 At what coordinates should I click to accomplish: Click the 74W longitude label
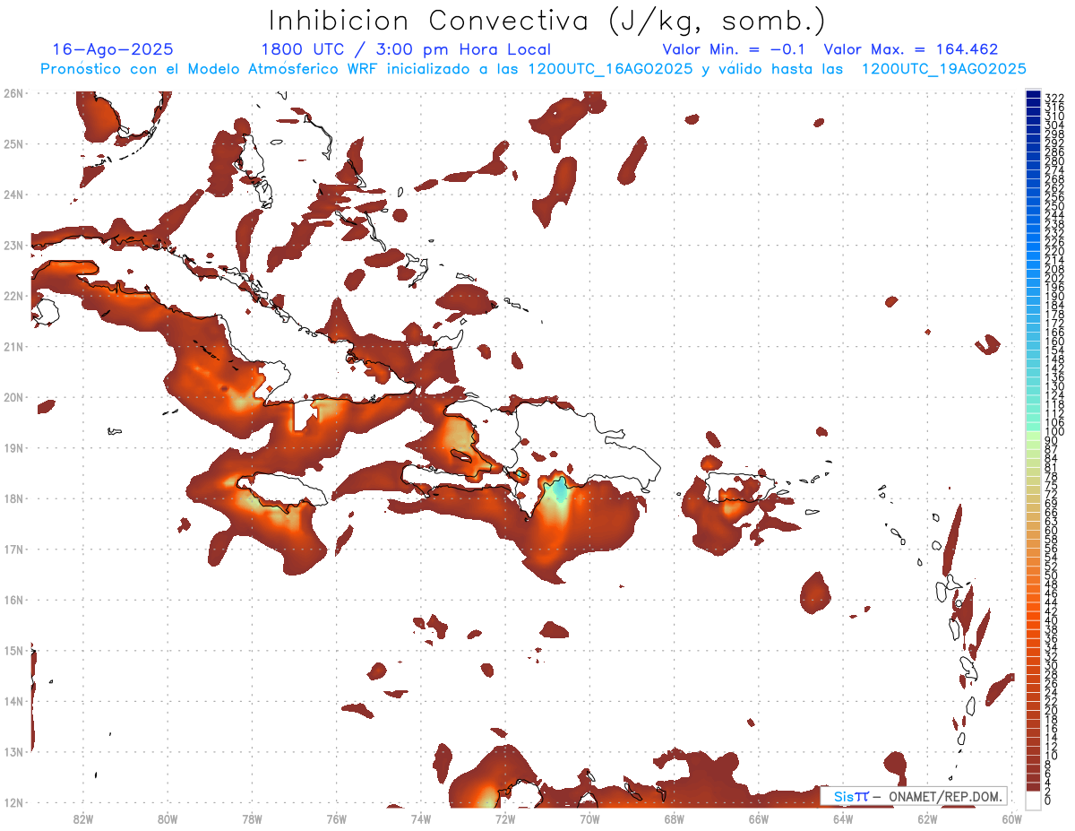[421, 818]
